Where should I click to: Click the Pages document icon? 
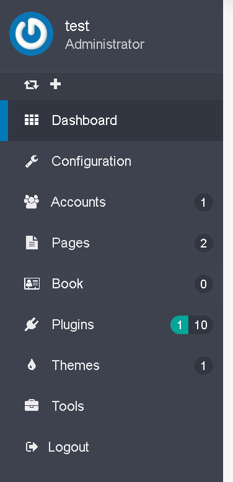(x=32, y=243)
